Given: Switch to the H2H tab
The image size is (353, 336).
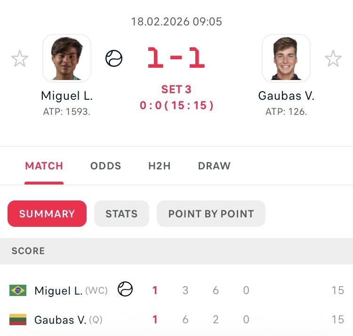Looking at the screenshot, I should pyautogui.click(x=159, y=166).
